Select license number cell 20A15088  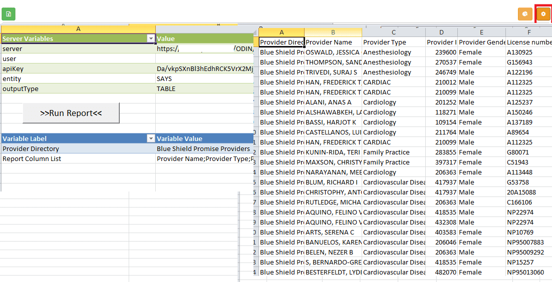coord(529,192)
